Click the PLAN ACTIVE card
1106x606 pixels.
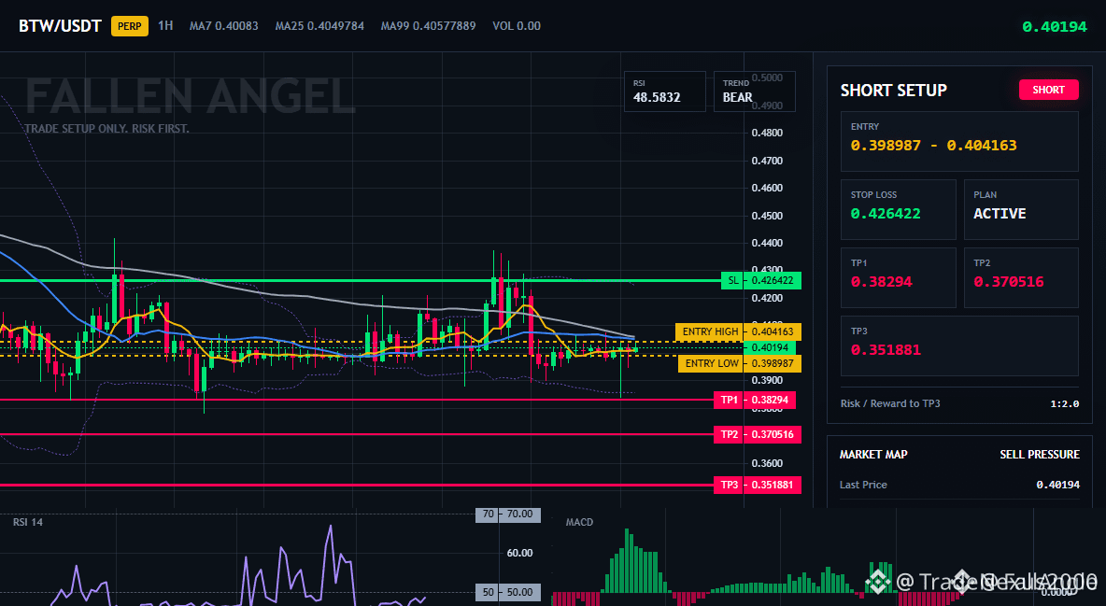point(1021,209)
